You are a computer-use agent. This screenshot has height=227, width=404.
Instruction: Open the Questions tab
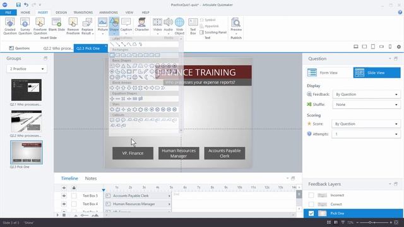pyautogui.click(x=20, y=48)
